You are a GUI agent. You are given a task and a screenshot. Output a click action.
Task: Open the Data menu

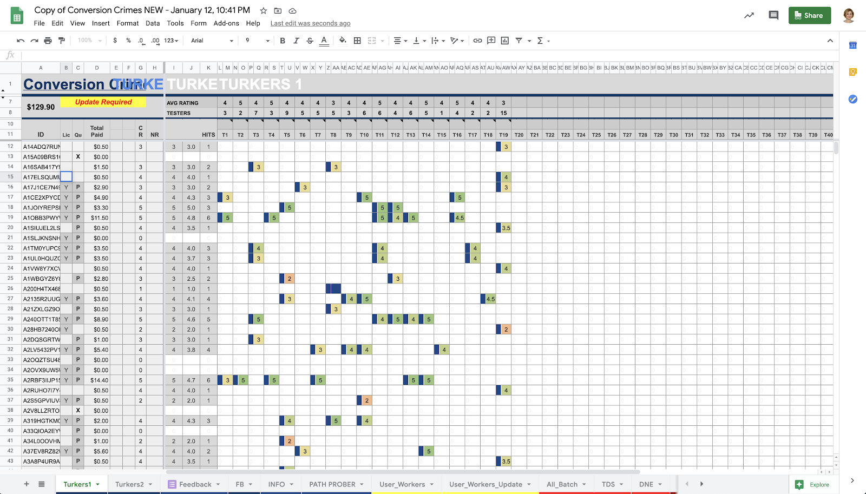(x=153, y=23)
